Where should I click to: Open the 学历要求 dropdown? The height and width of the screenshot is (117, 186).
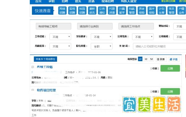click(x=102, y=37)
